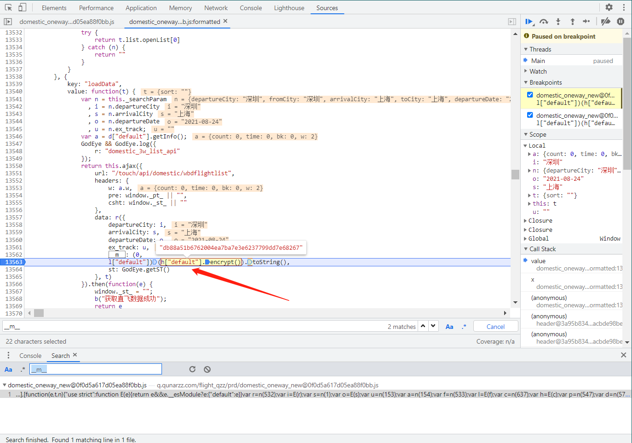This screenshot has width=632, height=443.
Task: Toggle pause on exceptions icon
Action: click(621, 22)
